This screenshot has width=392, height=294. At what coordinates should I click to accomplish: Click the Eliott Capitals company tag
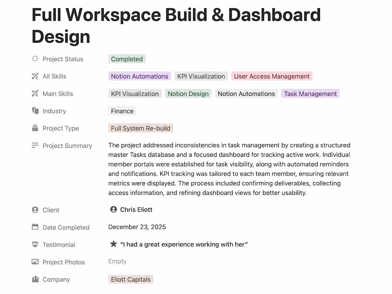(x=130, y=279)
